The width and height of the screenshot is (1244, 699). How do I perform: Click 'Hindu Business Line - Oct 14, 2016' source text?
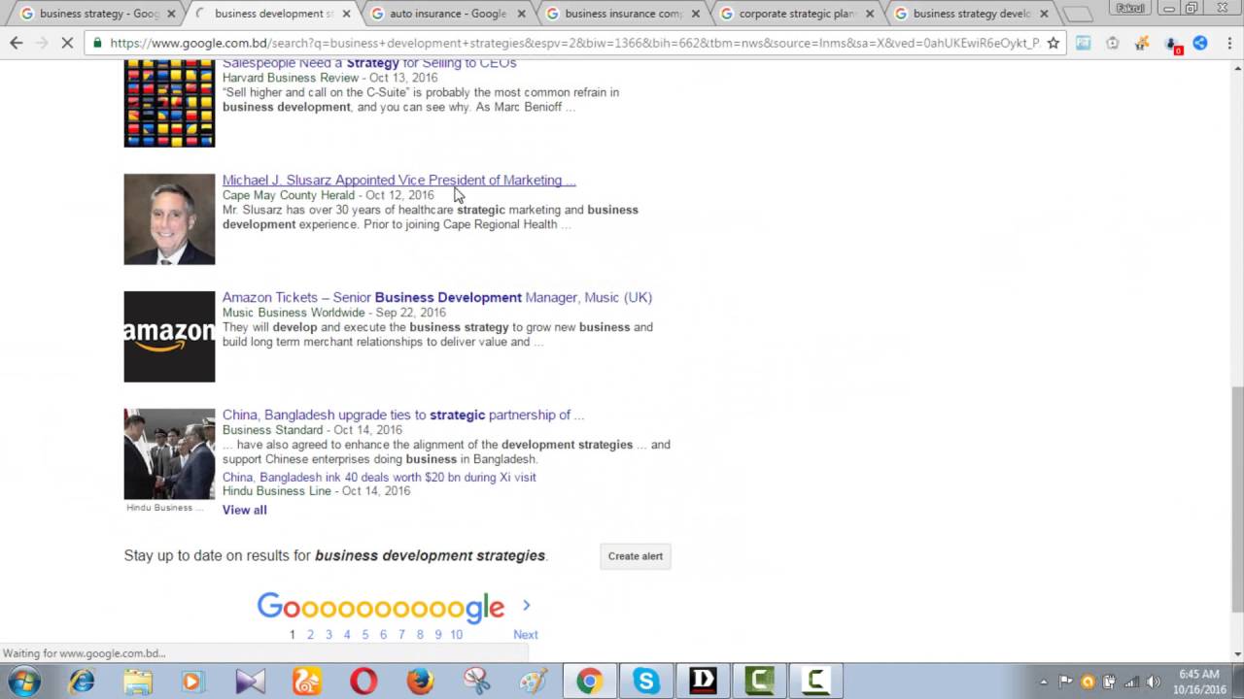316,491
